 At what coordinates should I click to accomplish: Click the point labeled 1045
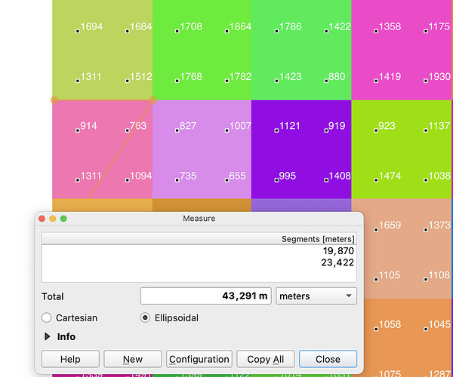pyautogui.click(x=426, y=329)
